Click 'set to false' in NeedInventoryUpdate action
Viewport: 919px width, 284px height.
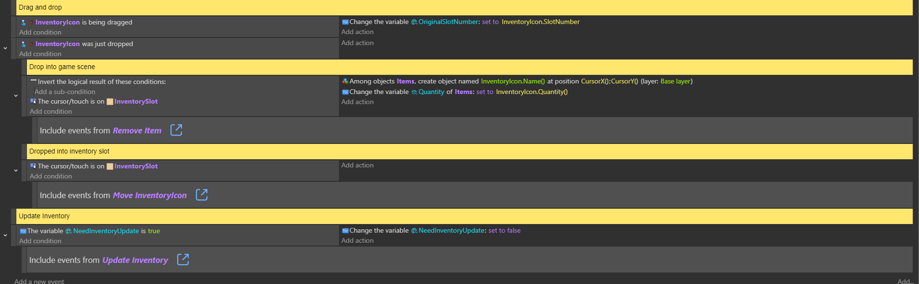[504, 231]
